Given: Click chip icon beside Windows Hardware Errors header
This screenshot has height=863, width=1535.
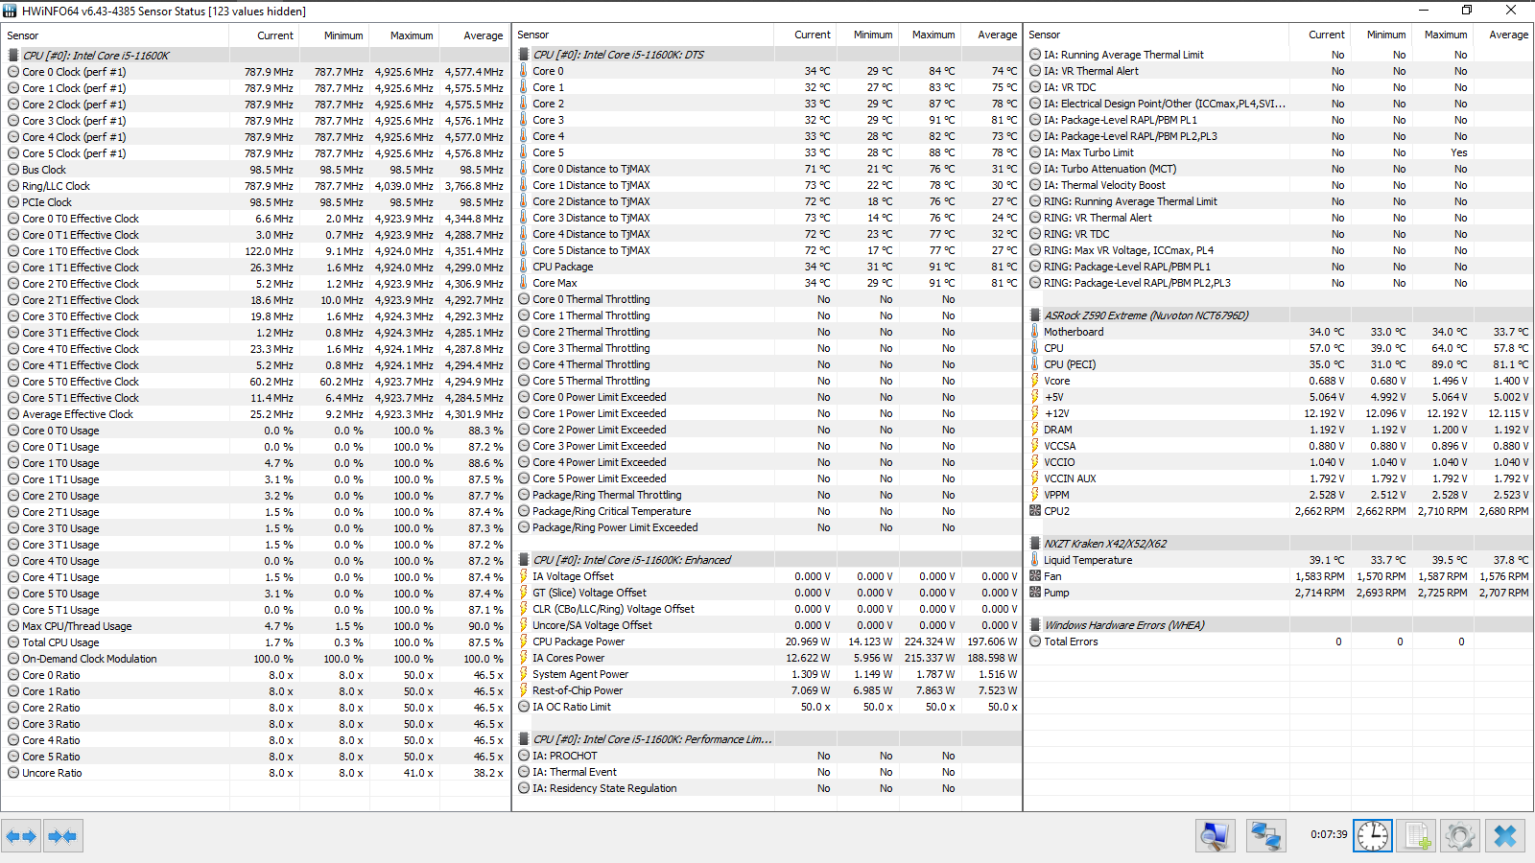Looking at the screenshot, I should 1035,625.
